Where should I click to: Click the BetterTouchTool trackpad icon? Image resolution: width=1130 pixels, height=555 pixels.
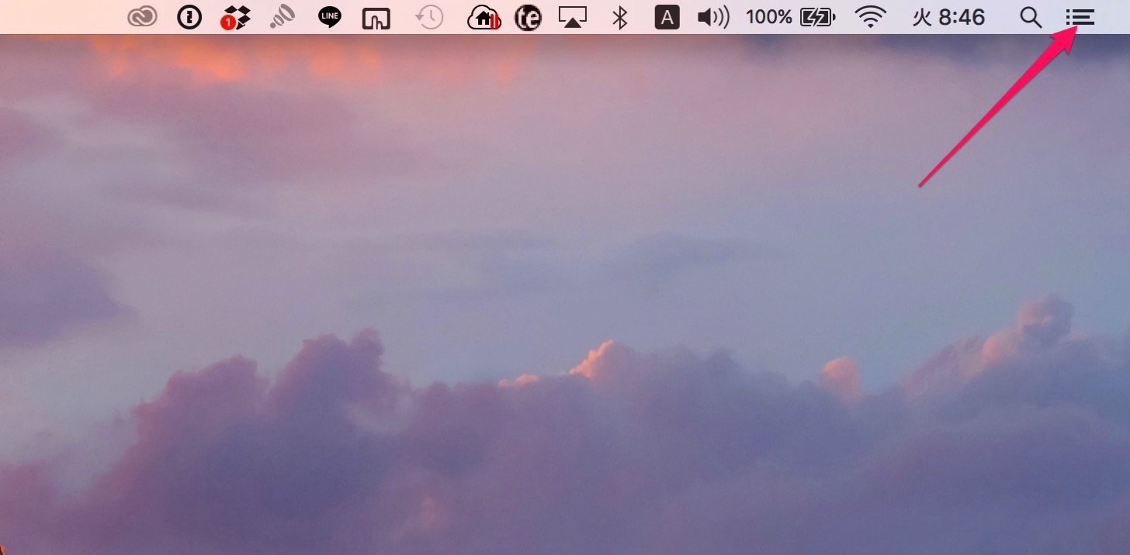376,18
